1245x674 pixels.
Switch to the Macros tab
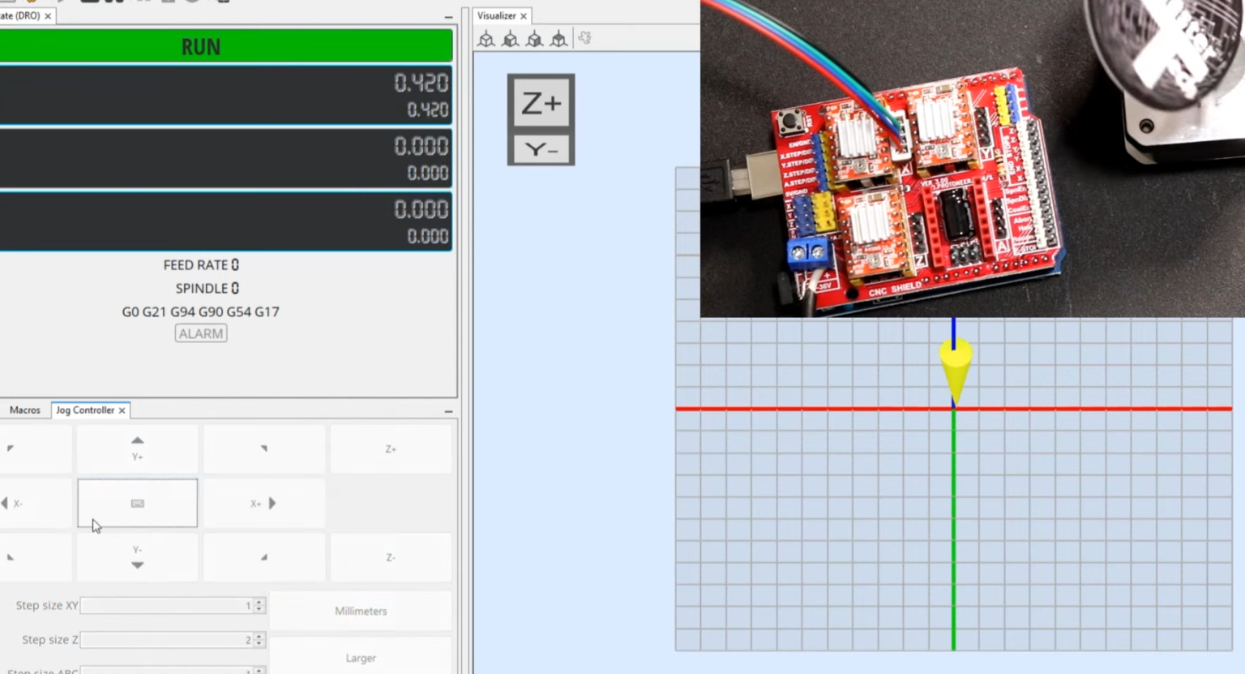pos(25,410)
